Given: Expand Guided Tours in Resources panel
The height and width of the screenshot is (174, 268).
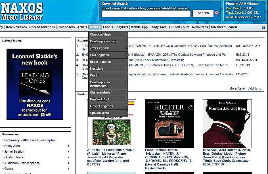Looking at the screenshot, I should 14,157.
